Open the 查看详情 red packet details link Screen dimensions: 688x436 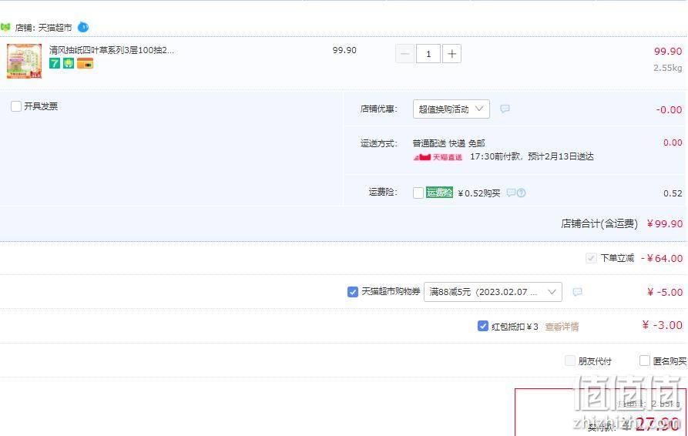pyautogui.click(x=562, y=327)
